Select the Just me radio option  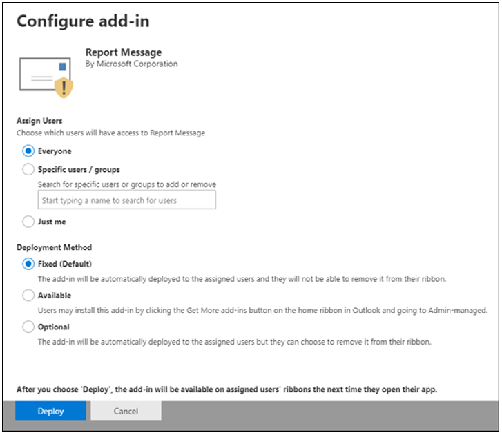pos(28,222)
